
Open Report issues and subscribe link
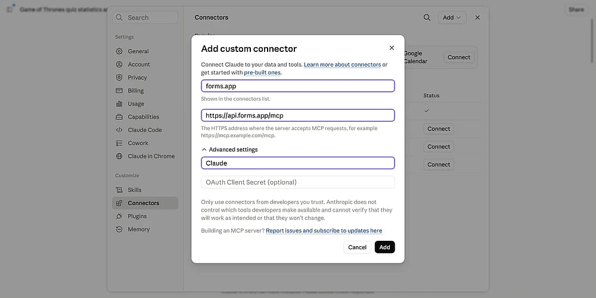[324, 231]
